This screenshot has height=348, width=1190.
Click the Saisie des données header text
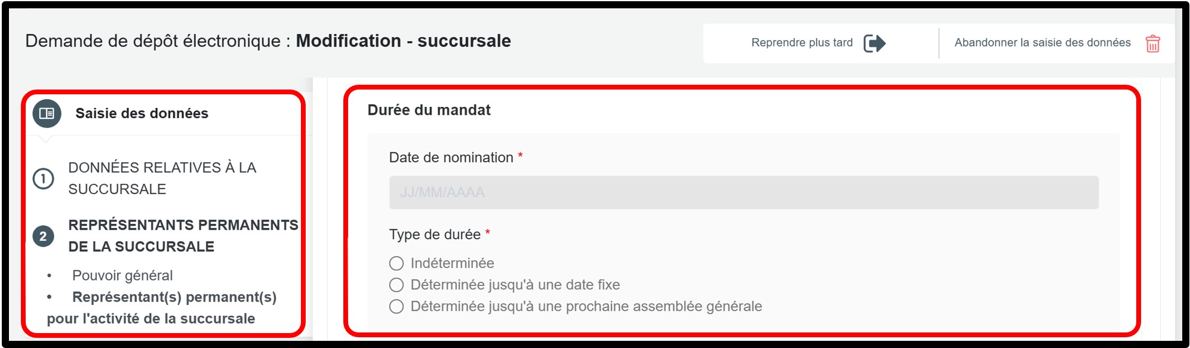(142, 113)
